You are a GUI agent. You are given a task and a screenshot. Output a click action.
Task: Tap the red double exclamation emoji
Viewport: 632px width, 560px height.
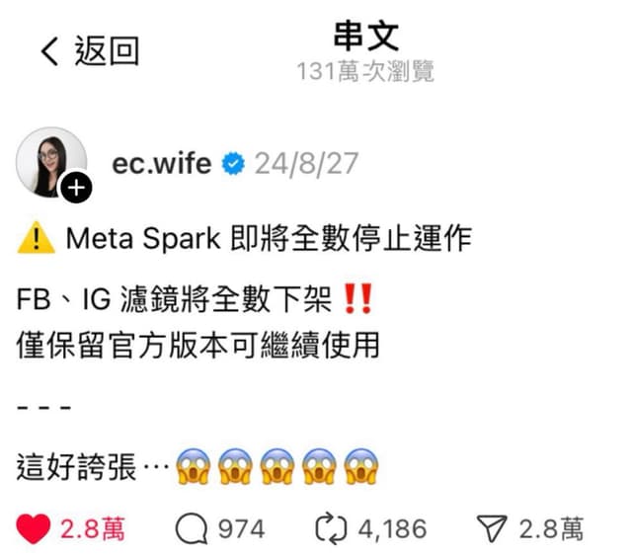click(x=356, y=298)
